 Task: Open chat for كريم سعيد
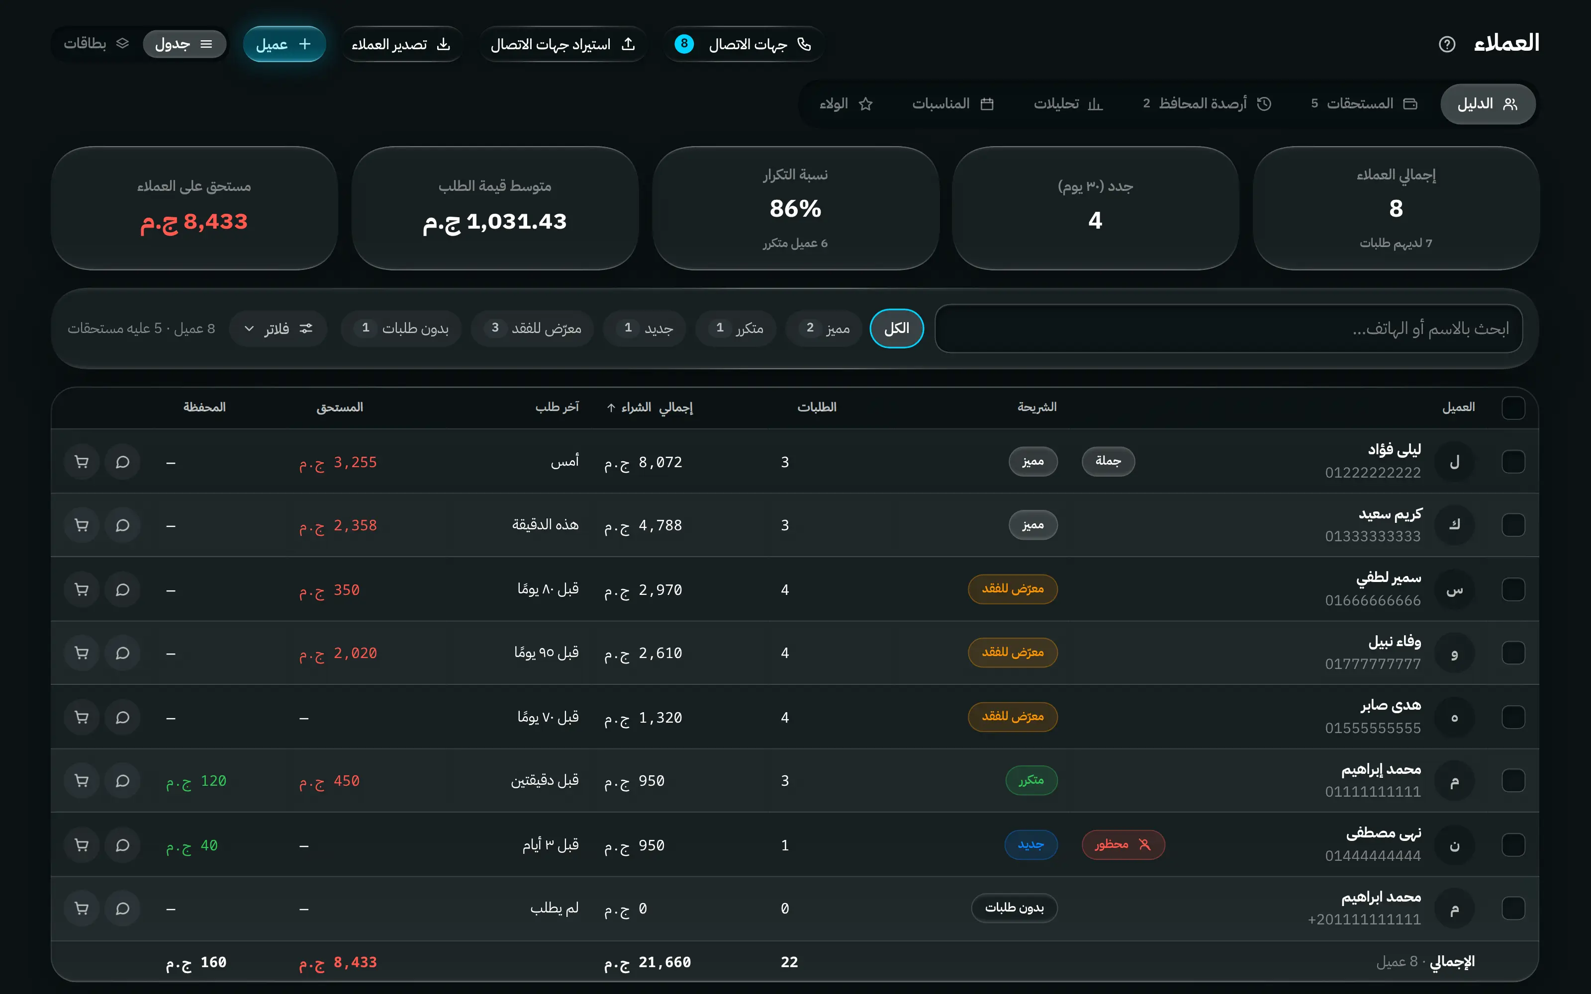click(122, 525)
